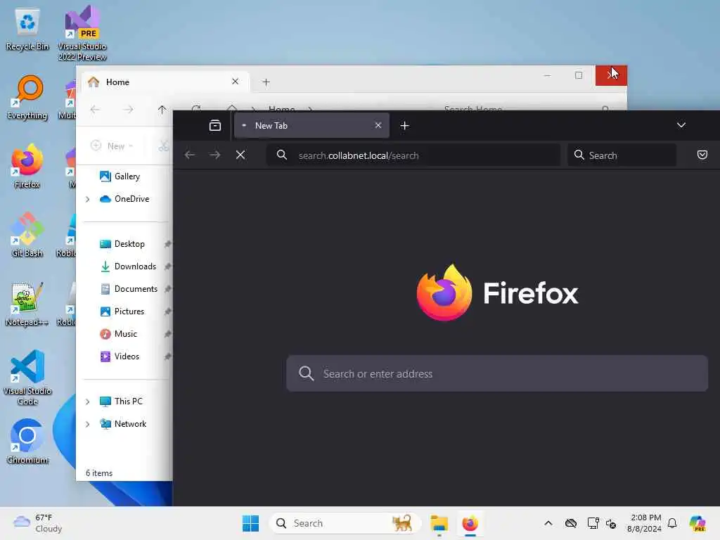Select the Home tab in File Explorer
The width and height of the screenshot is (720, 540).
(165, 82)
